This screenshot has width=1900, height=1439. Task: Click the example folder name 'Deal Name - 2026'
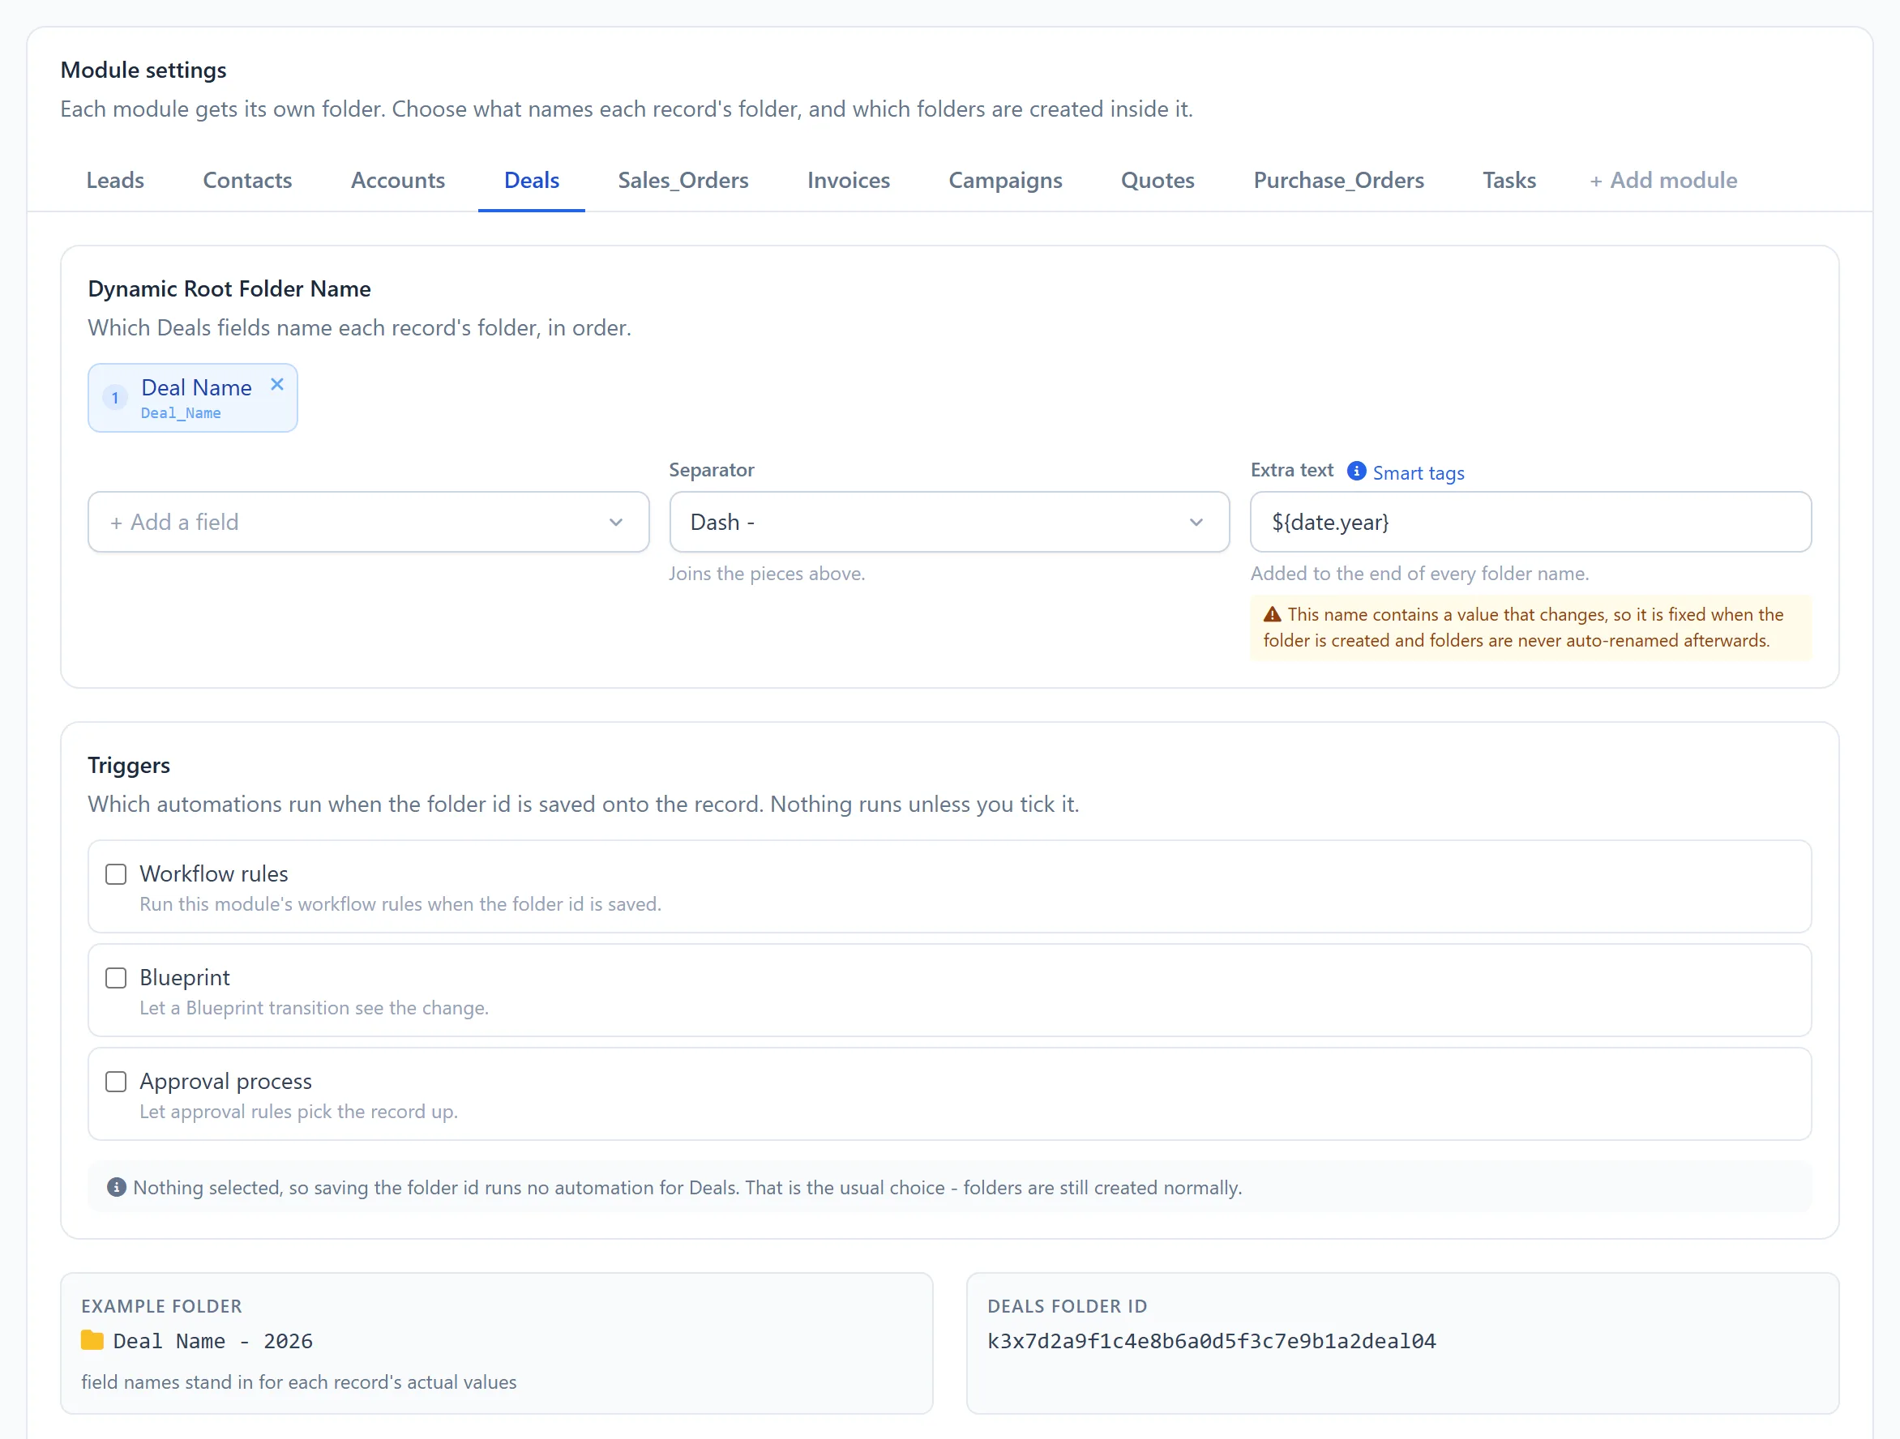(213, 1341)
